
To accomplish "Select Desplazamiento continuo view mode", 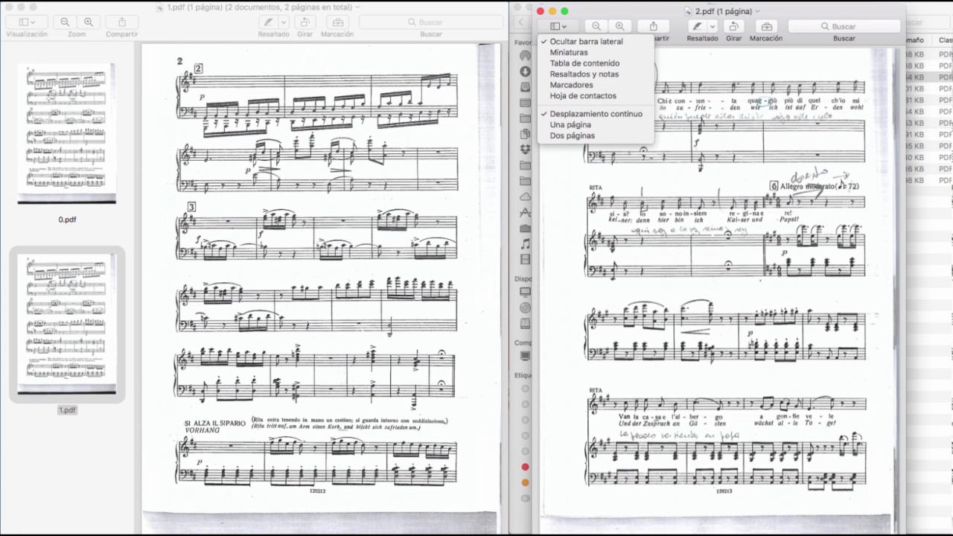I will [x=595, y=114].
